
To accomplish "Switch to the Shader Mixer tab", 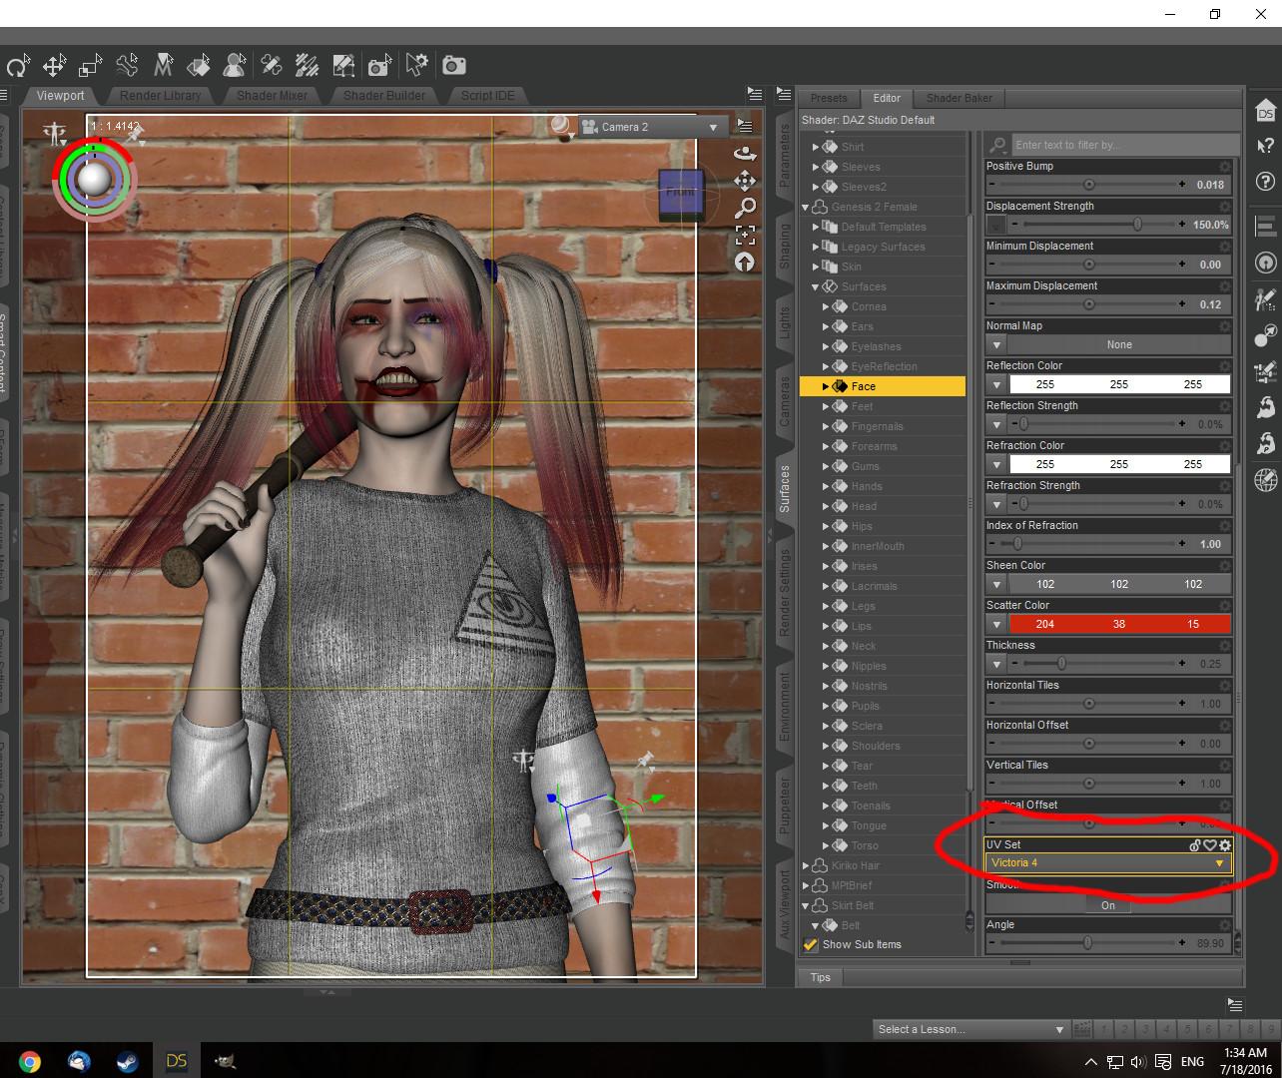I will (272, 96).
